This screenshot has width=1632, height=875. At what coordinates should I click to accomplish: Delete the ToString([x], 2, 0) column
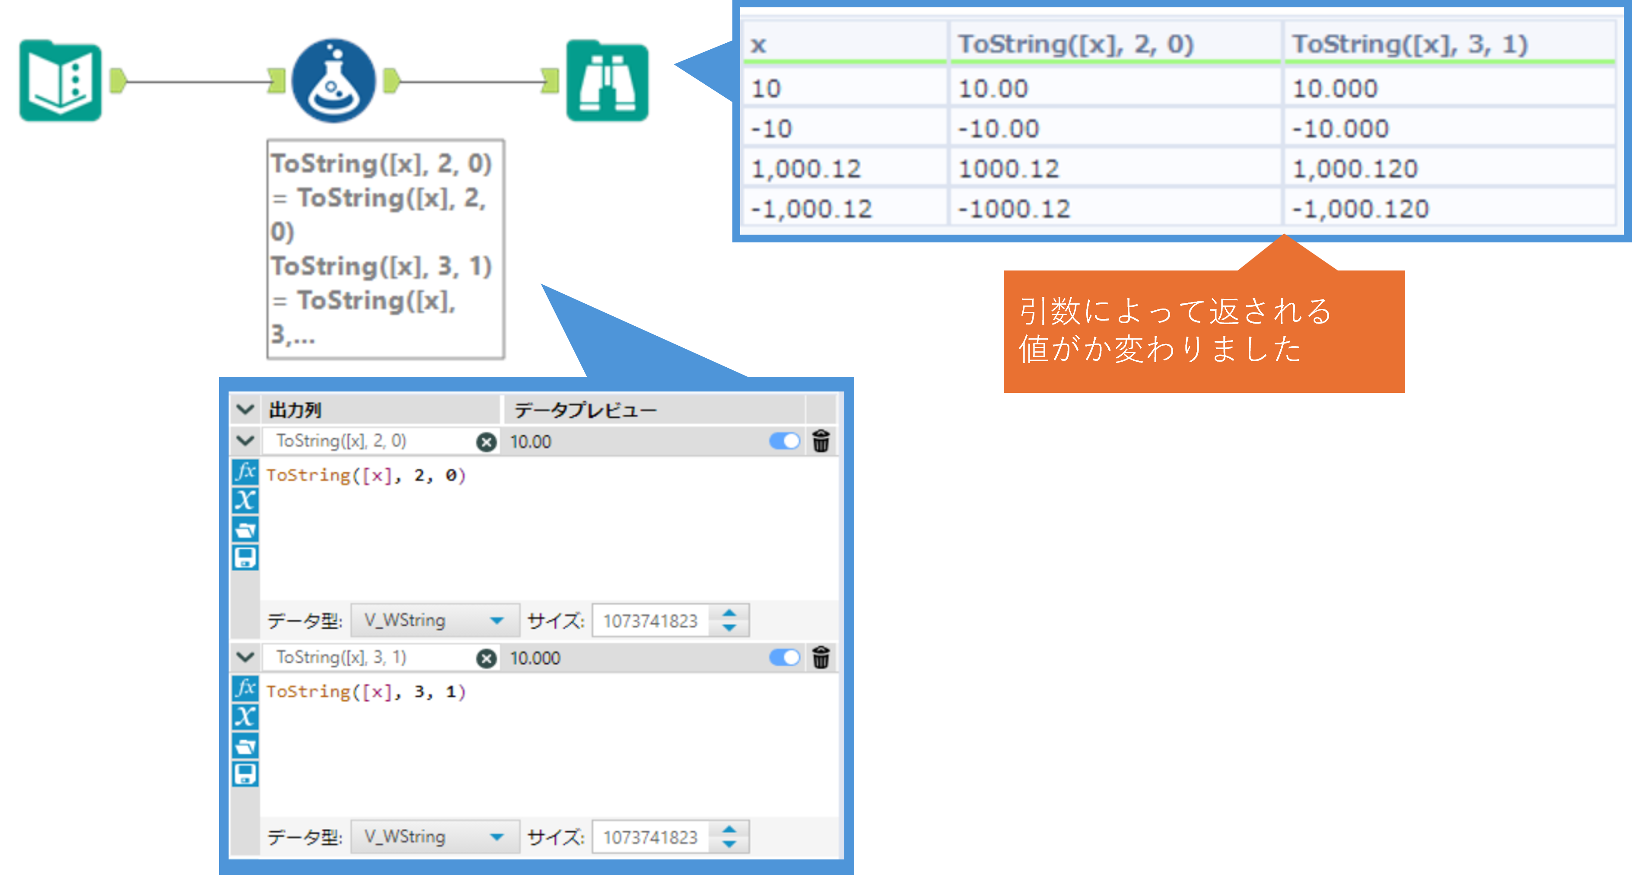click(821, 441)
